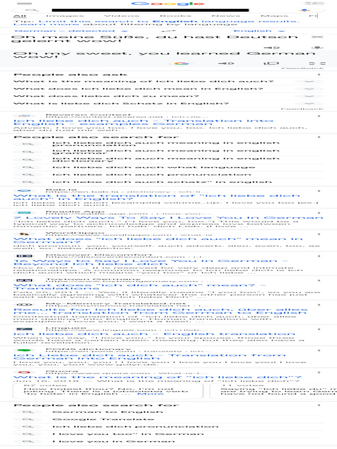Open '7 Lovely Ways To Say I Love You In German'
The height and width of the screenshot is (449, 337).
168,218
